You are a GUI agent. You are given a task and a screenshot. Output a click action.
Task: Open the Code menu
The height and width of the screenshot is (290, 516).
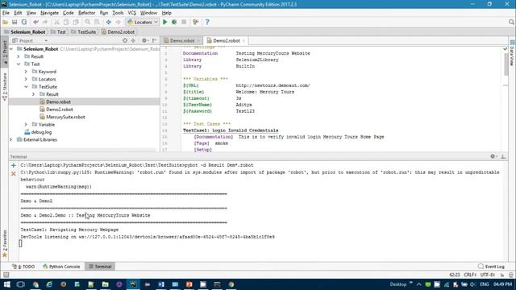[68, 13]
